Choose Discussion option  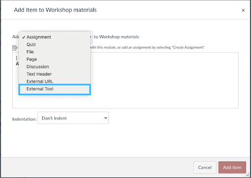(54, 67)
